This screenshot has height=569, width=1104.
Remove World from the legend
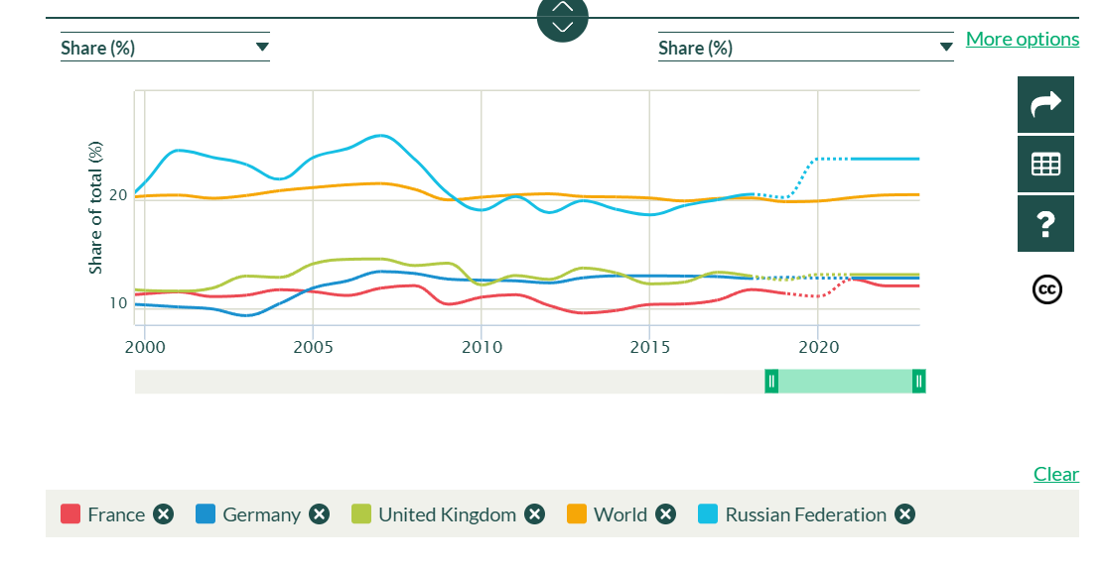[665, 513]
